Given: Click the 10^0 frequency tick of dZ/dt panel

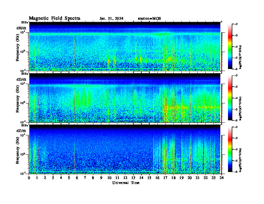Looking at the screenshot, I should pos(23,154).
